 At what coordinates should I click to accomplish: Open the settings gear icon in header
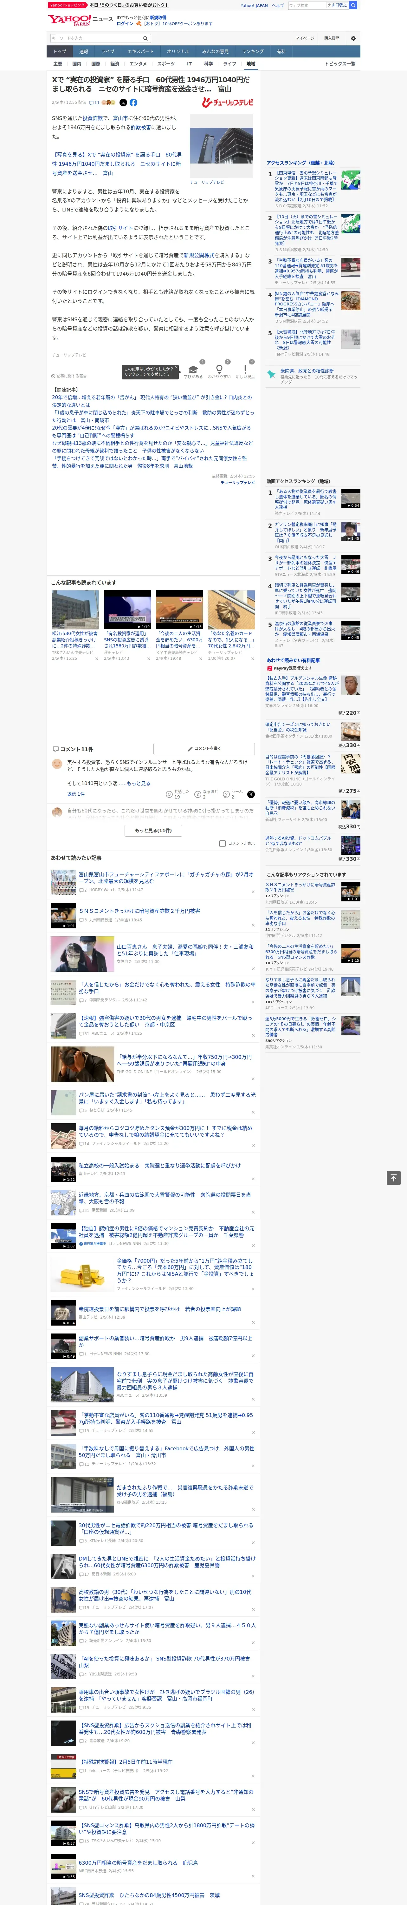pyautogui.click(x=353, y=38)
